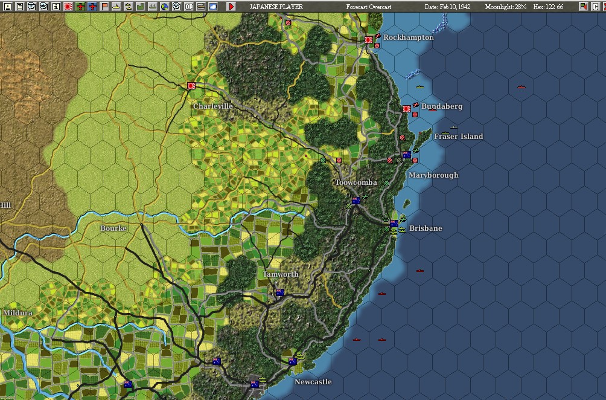Select red unit marker below Rockhampton flag

click(x=377, y=46)
